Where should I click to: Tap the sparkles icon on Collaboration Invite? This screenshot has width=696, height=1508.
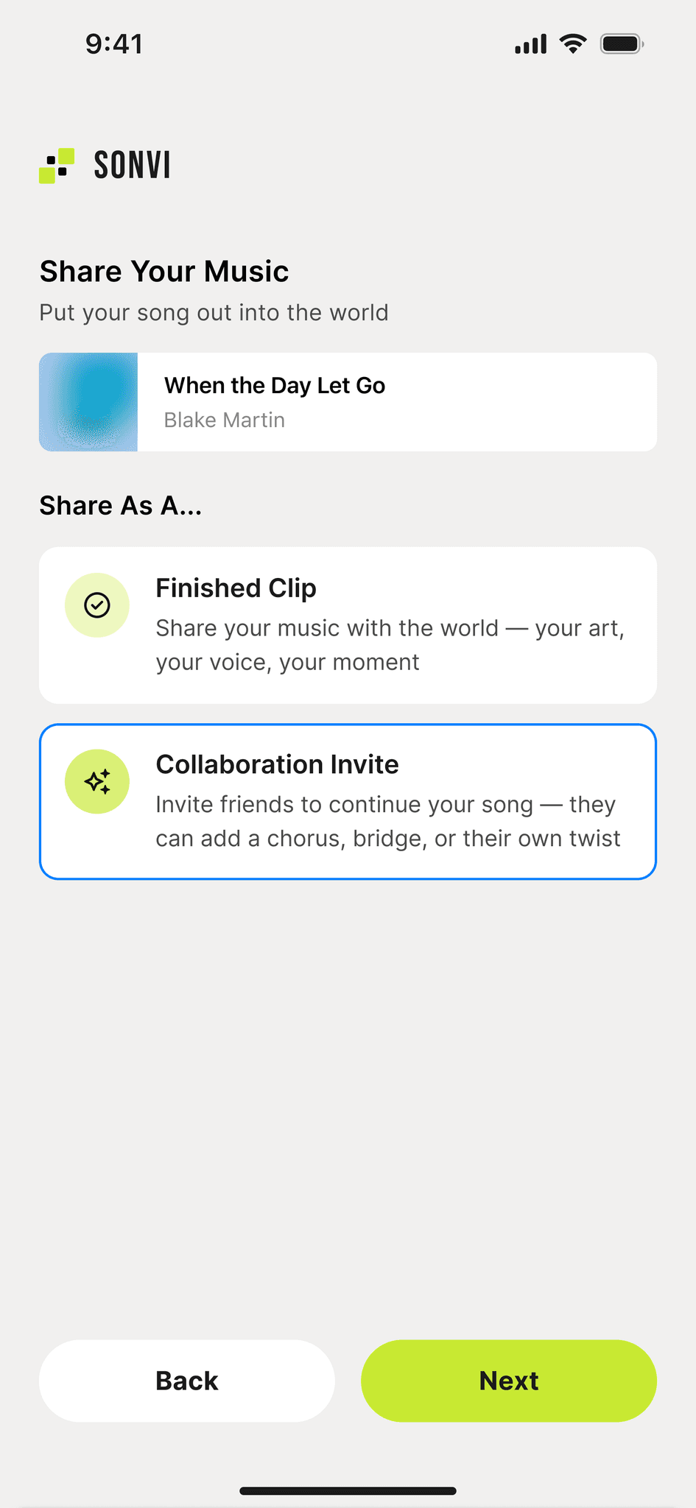[97, 781]
